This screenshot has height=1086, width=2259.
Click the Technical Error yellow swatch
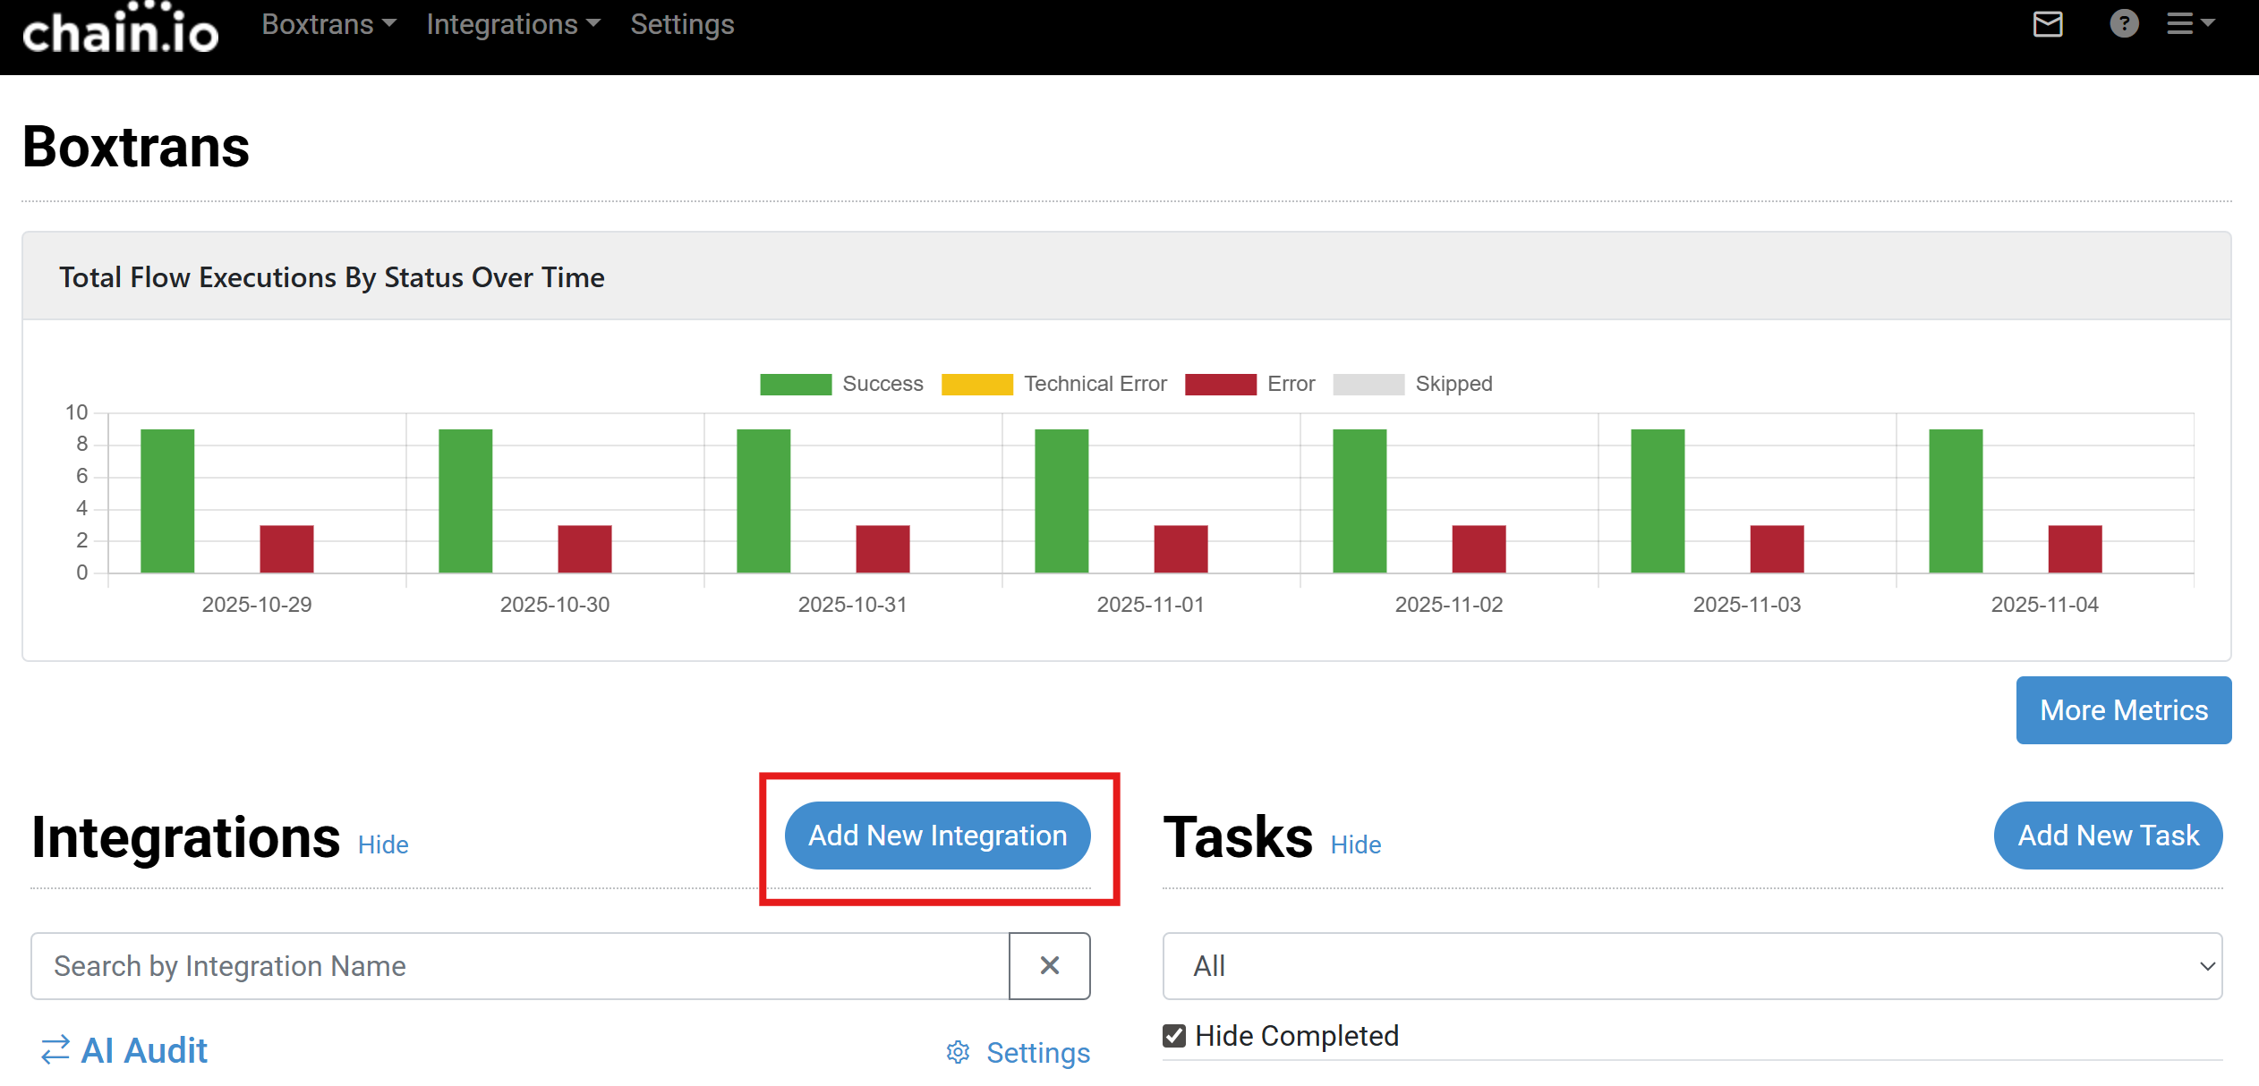coord(976,384)
